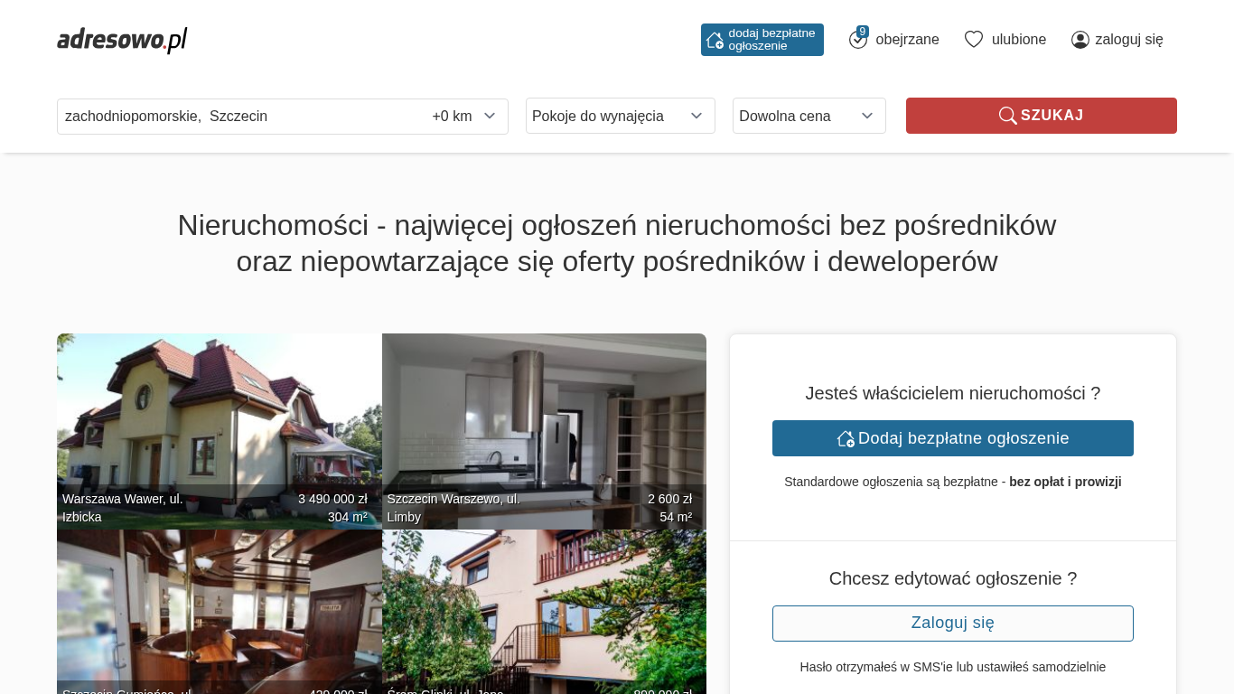Open the obejrzane menu item
Image resolution: width=1234 pixels, height=694 pixels.
point(894,40)
